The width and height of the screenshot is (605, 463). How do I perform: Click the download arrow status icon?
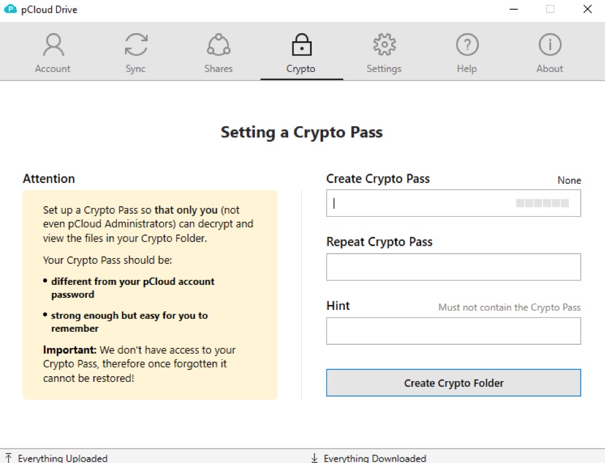(314, 458)
